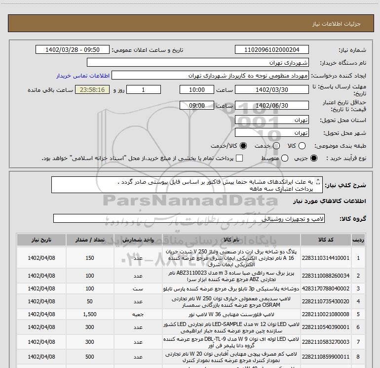This screenshot has width=380, height=368.
Task: Click the OSRAM 250 W lamp item name
Action: point(231,301)
